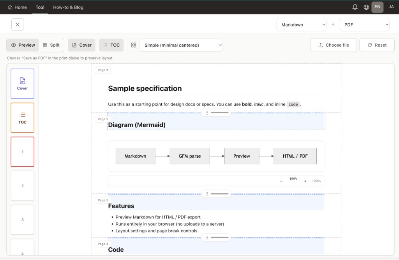Open Simple (minimal centered) template dropdown

pyautogui.click(x=181, y=45)
